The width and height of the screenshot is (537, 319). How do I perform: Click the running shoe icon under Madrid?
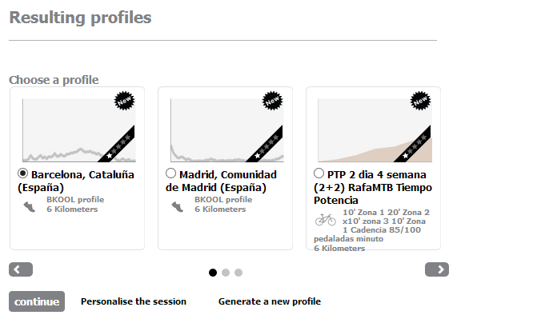(178, 207)
